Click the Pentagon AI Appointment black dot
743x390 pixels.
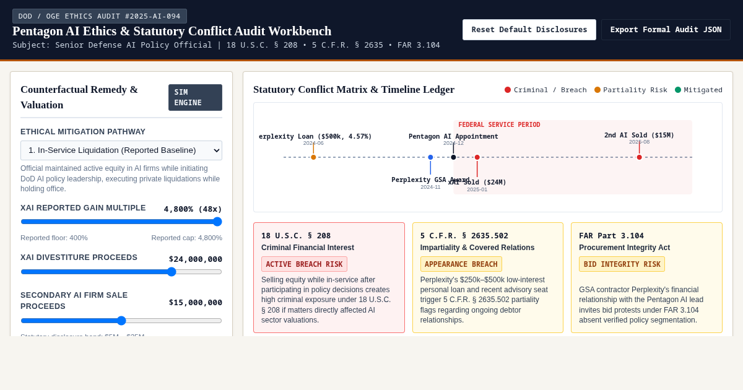click(x=453, y=157)
